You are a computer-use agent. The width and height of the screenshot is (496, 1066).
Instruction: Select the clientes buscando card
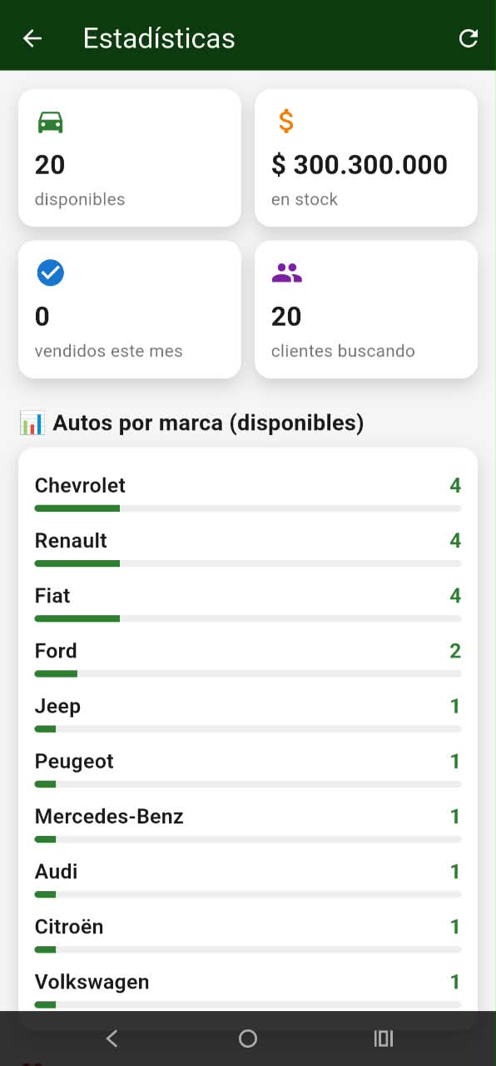[x=366, y=309]
